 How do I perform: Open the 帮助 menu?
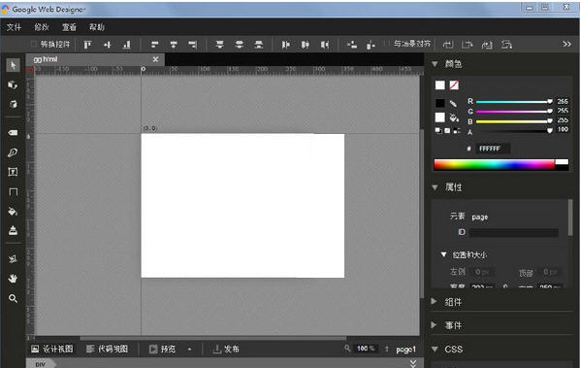pyautogui.click(x=97, y=27)
